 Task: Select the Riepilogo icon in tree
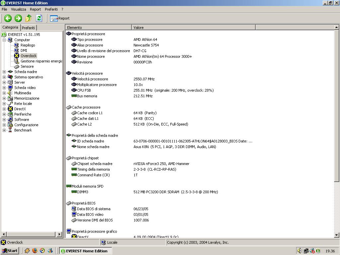pos(17,45)
